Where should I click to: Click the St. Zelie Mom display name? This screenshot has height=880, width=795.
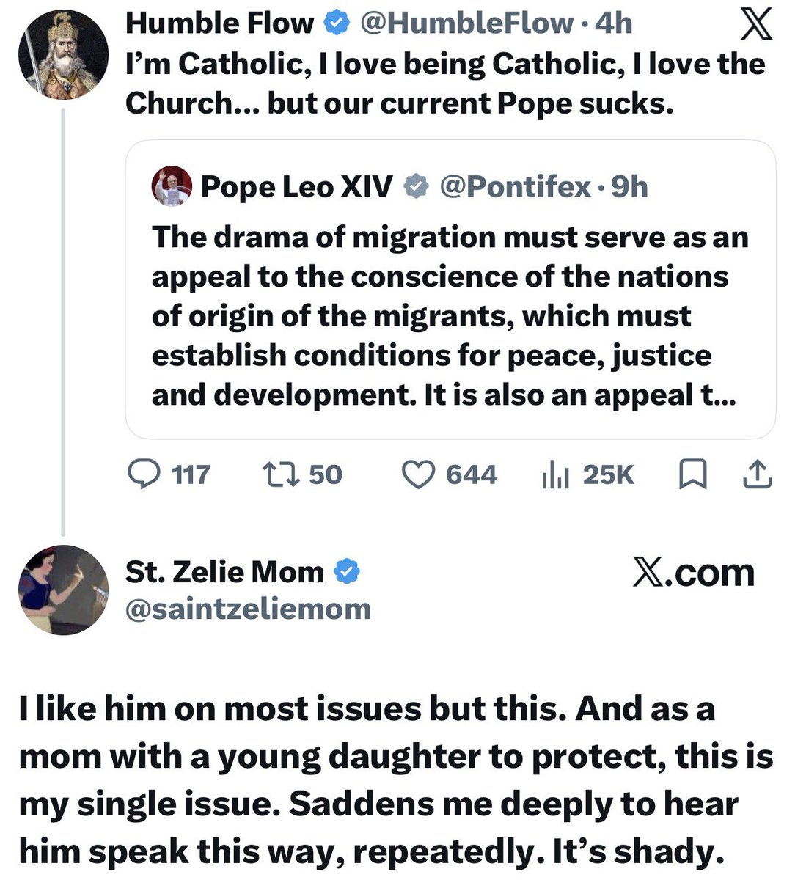click(224, 571)
